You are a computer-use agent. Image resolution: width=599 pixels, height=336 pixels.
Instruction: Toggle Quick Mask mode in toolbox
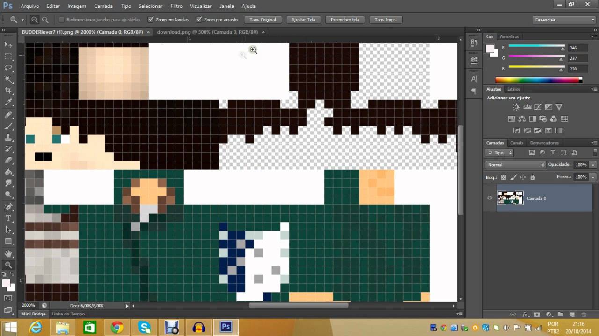coord(8,298)
